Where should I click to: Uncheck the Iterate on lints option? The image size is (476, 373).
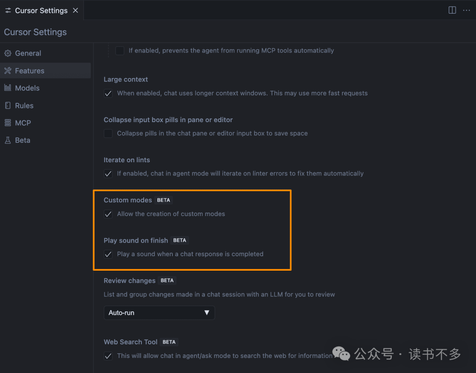108,174
